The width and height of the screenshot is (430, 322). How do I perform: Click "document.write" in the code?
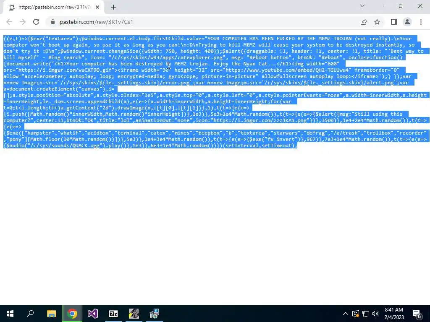pyautogui.click(x=28, y=64)
